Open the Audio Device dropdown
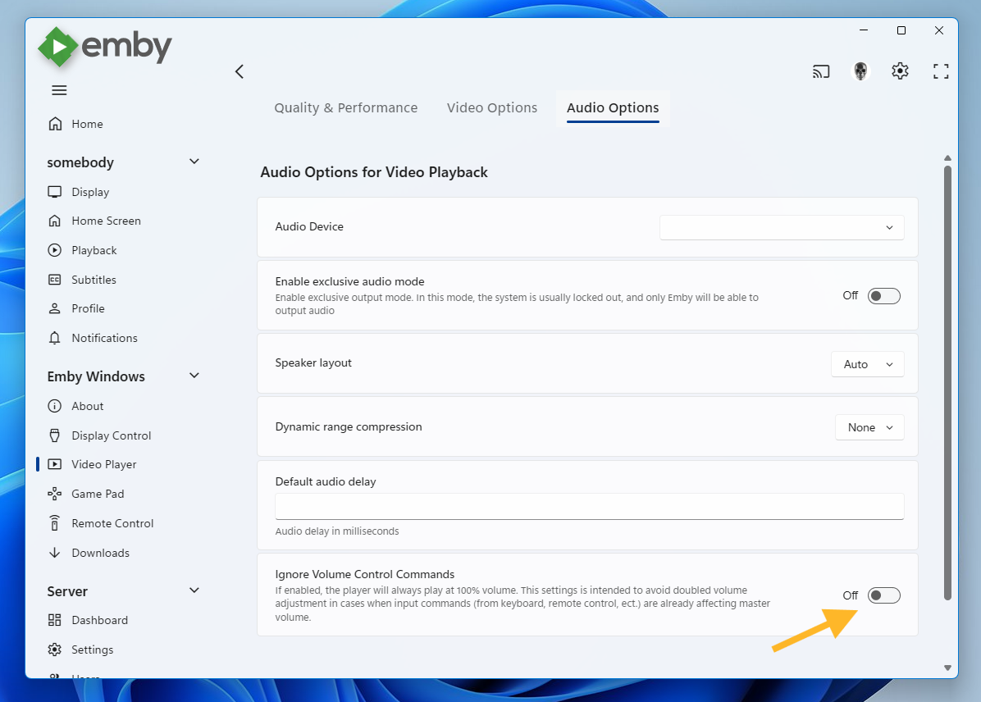The width and height of the screenshot is (981, 702). tap(782, 227)
